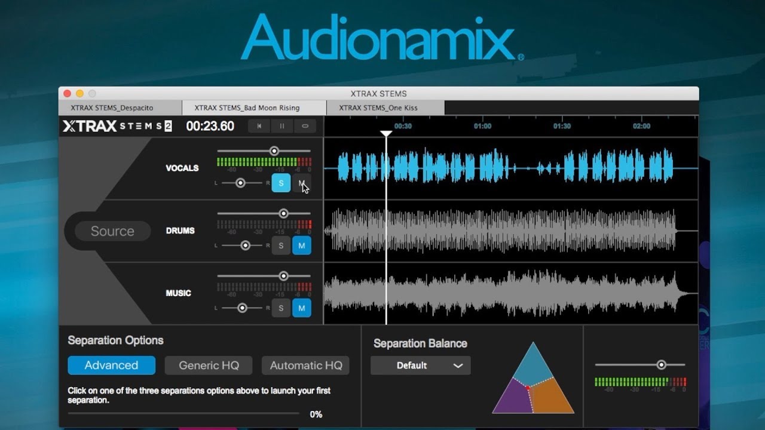The width and height of the screenshot is (765, 430).
Task: Click the orange region of the balance triangle
Action: pos(552,397)
